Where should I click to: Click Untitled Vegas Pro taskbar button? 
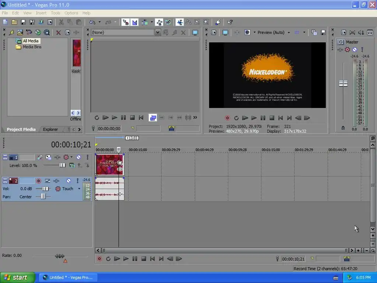(x=68, y=277)
